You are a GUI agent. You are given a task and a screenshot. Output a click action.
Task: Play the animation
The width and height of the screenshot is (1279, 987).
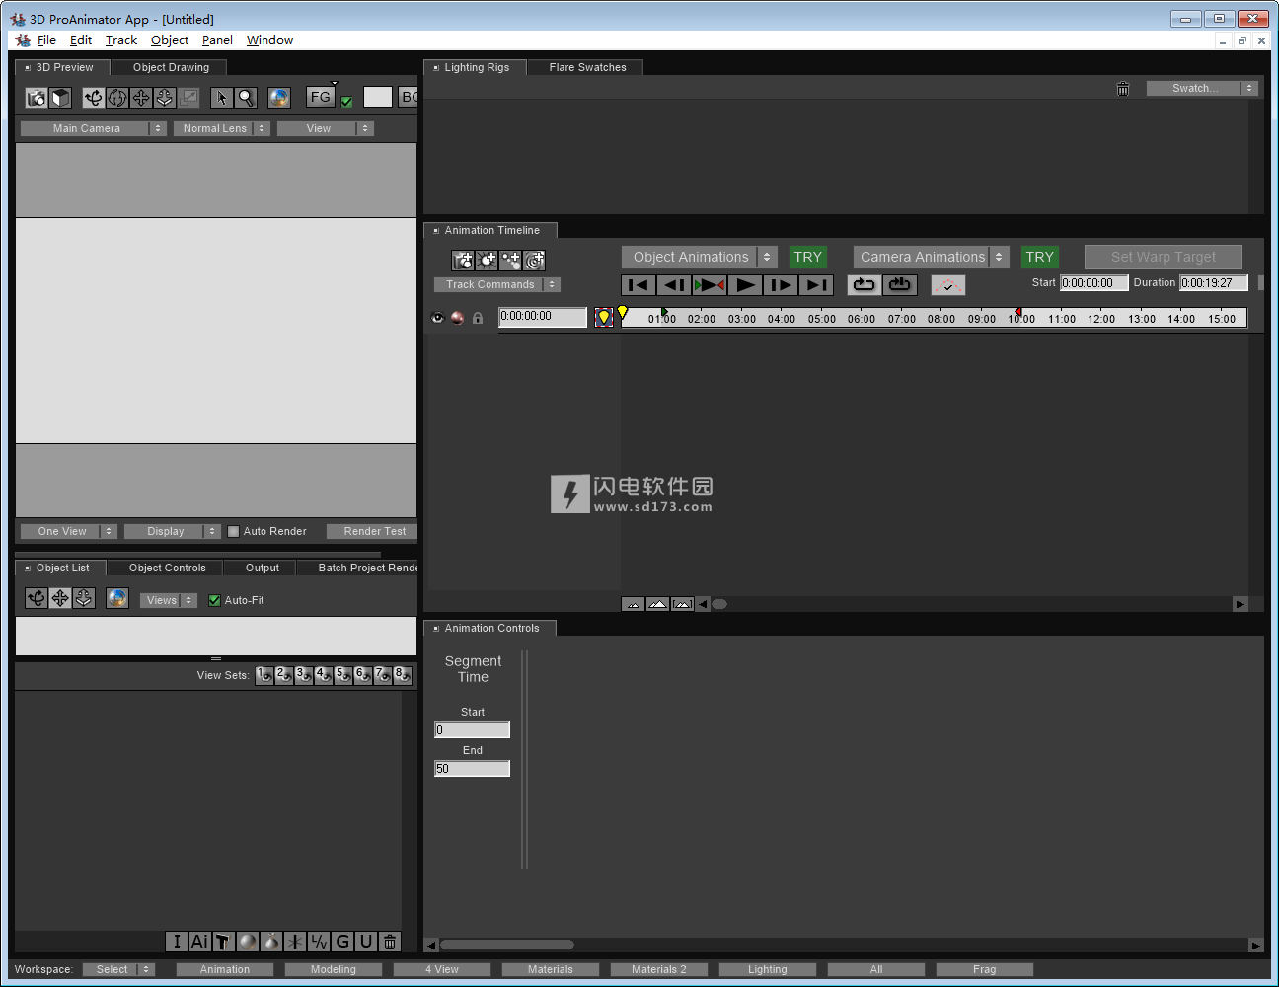745,285
